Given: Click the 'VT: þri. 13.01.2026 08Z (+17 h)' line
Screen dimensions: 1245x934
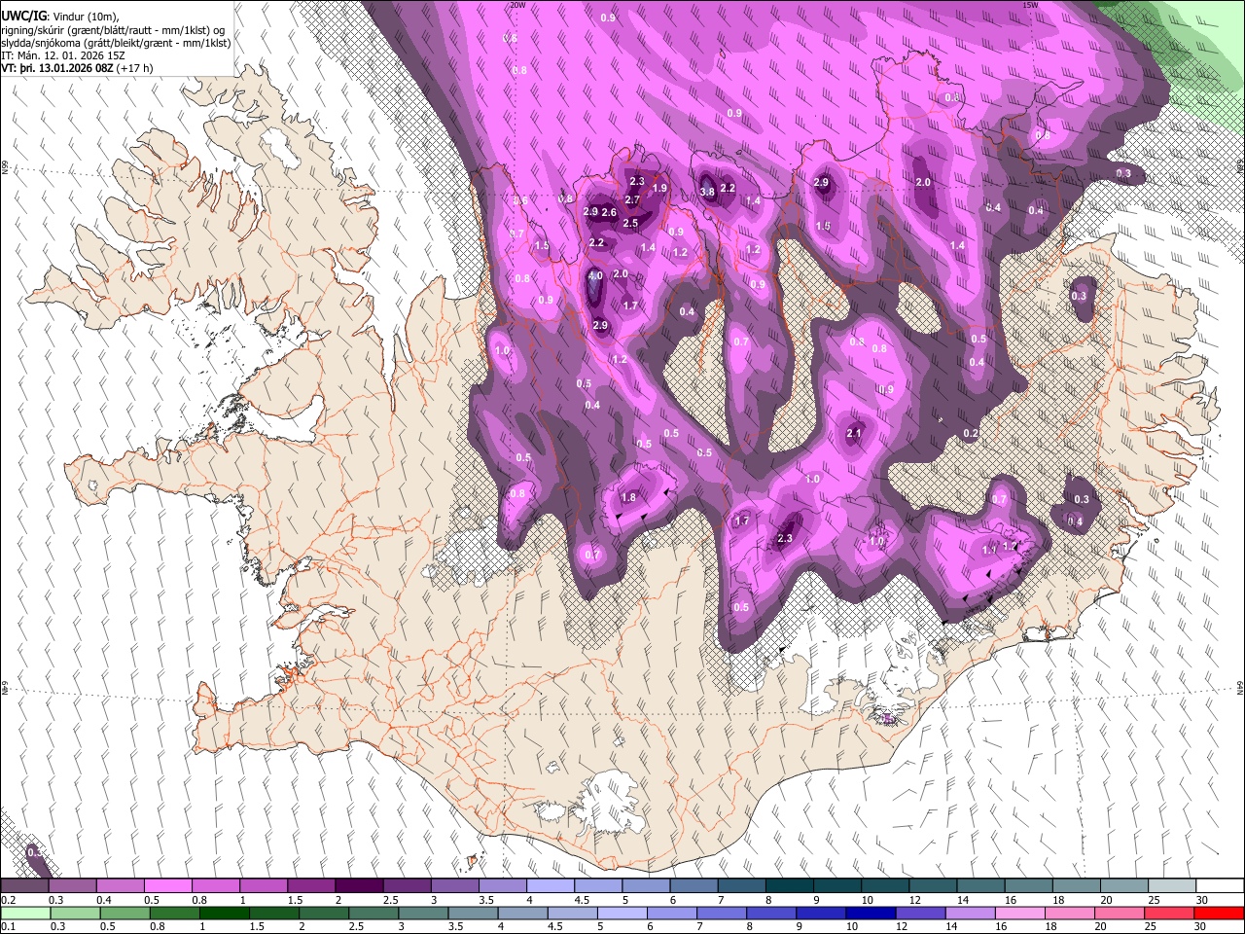Looking at the screenshot, I should (x=77, y=69).
